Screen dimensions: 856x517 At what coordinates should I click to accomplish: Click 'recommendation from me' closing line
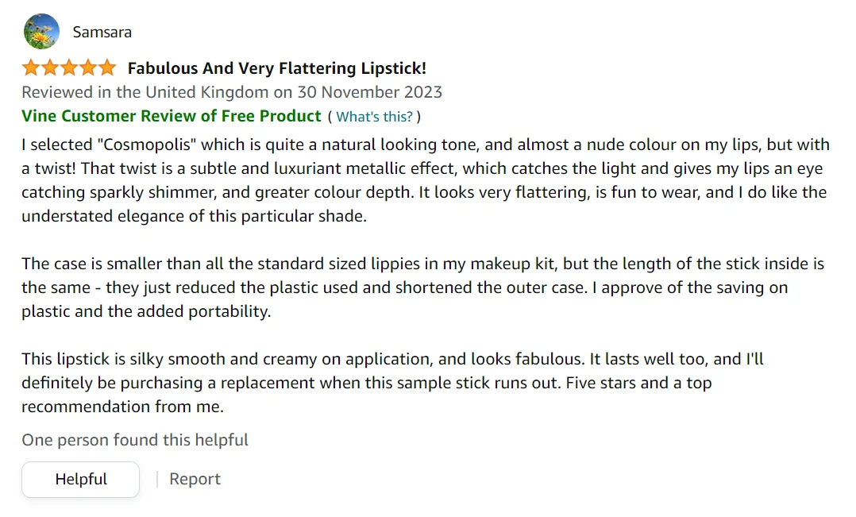[x=123, y=407]
